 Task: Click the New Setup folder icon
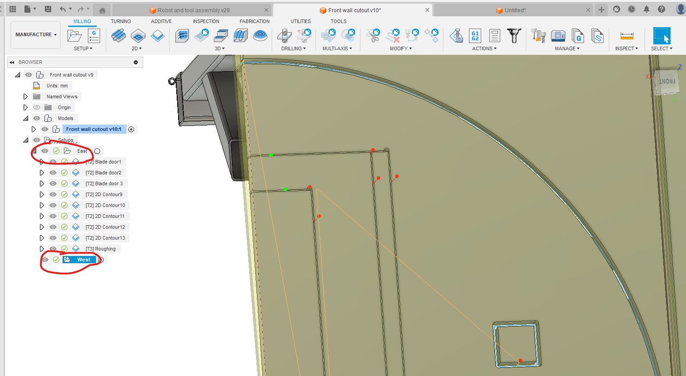tap(74, 36)
